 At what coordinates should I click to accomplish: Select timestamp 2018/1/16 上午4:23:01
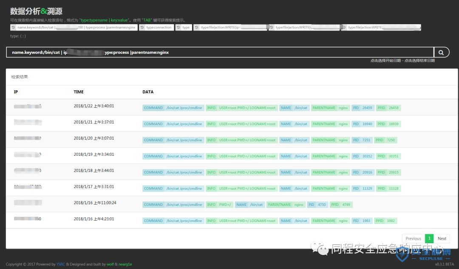(94, 219)
